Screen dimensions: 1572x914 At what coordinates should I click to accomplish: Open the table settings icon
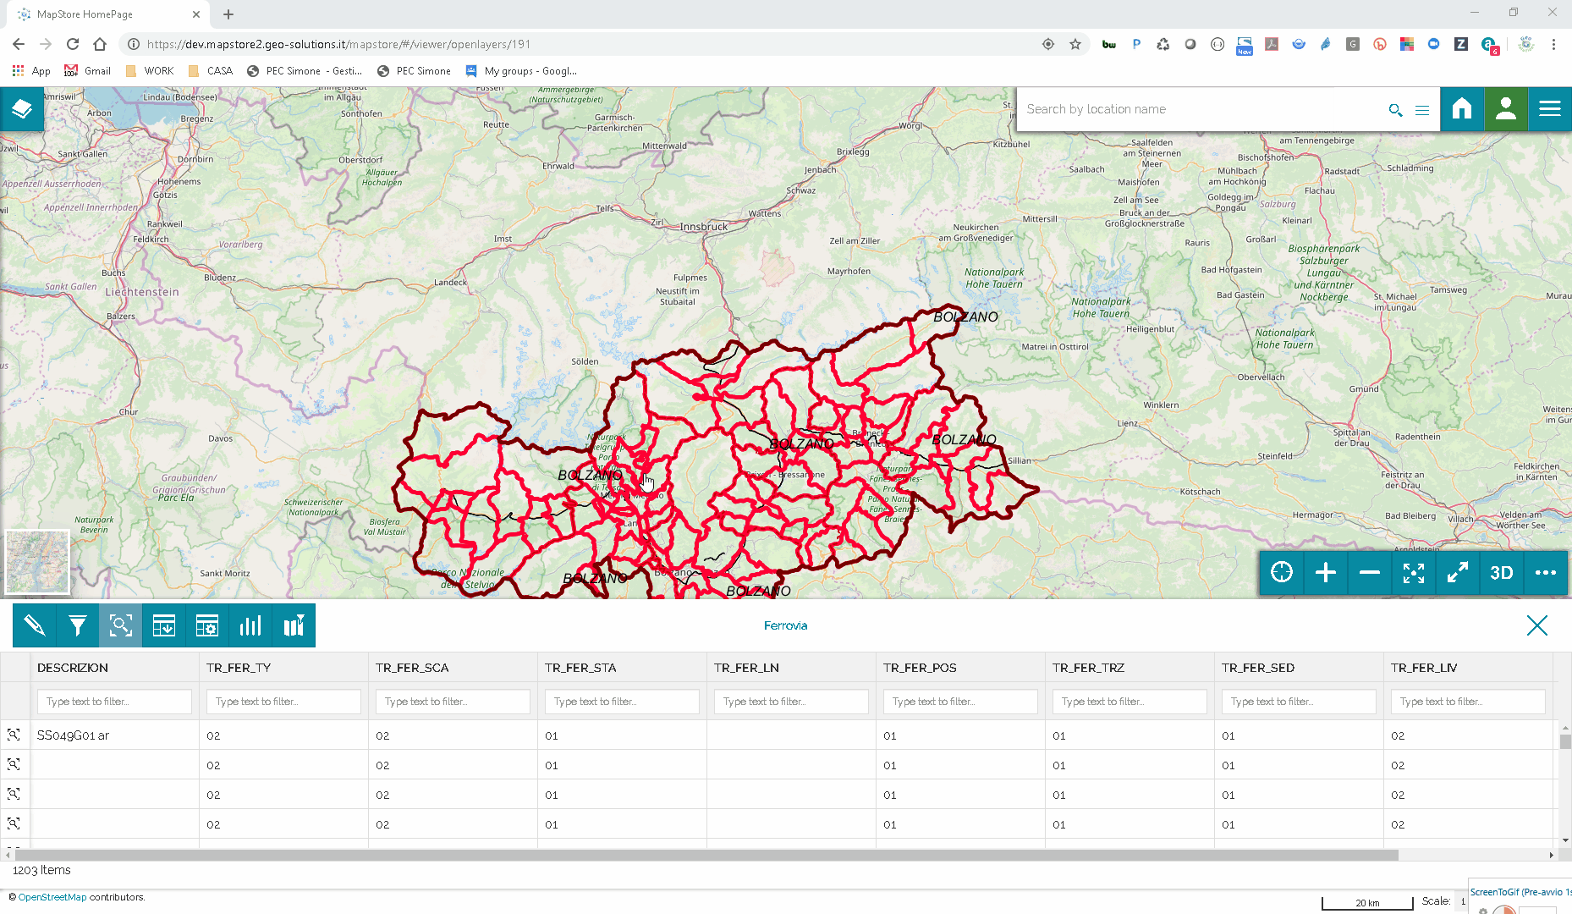tap(207, 625)
